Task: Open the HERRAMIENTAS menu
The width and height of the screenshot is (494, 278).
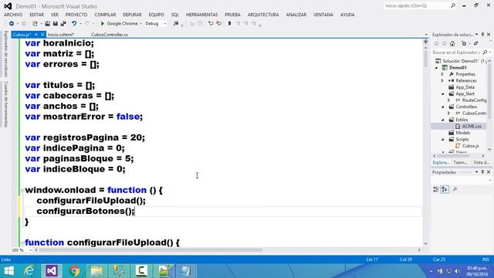Action: 201,15
